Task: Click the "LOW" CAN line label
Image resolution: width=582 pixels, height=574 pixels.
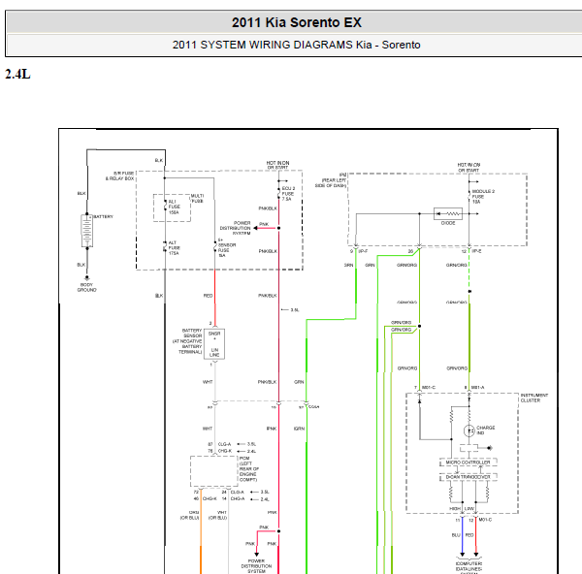Action: tap(469, 509)
